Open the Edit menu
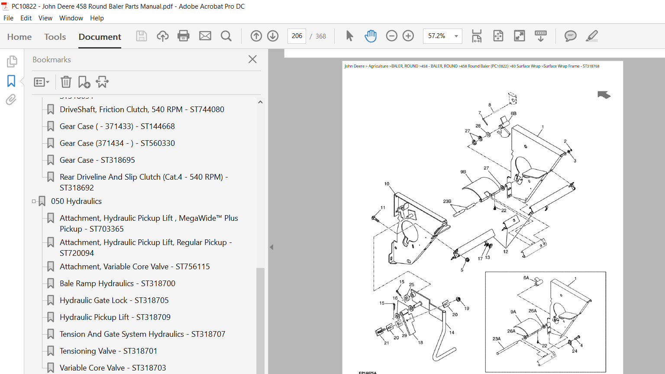This screenshot has width=665, height=374. coord(26,18)
